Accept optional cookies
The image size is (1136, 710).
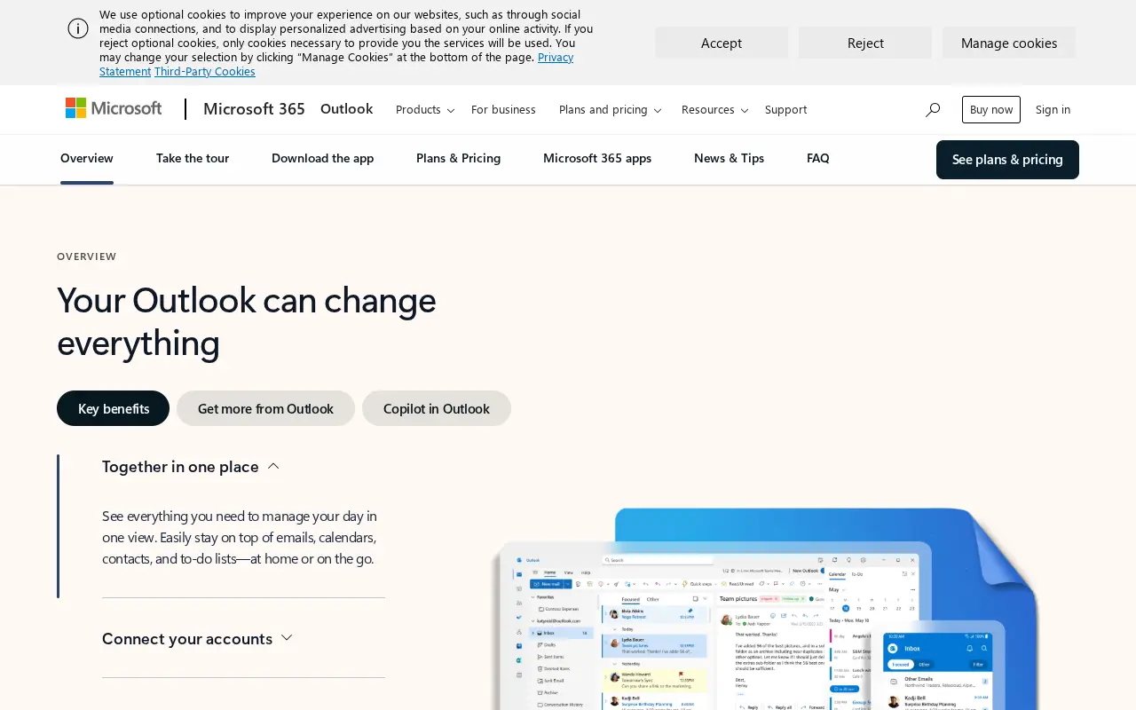722,43
